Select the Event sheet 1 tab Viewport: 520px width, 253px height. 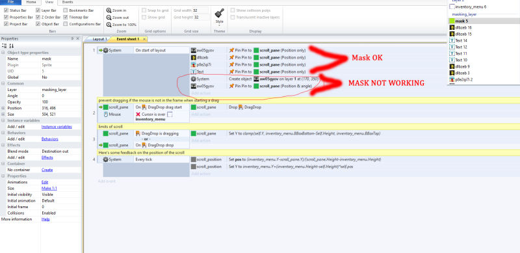(x=127, y=39)
